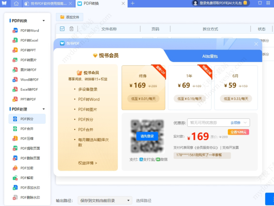Open PDF转PPT conversion tool

[x=24, y=50]
